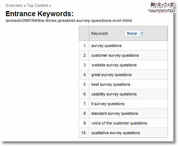Select 'voice of the customer questions'
This screenshot has width=178, height=146.
[119, 123]
